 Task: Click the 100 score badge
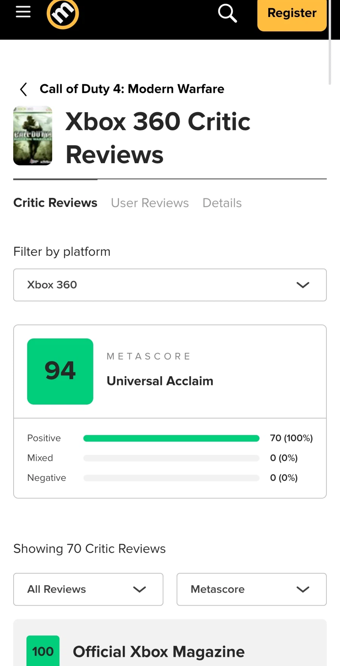[x=43, y=651]
